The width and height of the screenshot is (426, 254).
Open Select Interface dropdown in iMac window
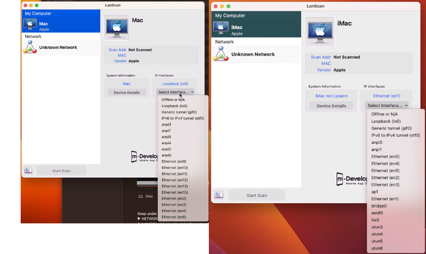[x=387, y=105]
